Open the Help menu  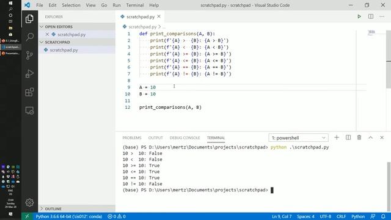coord(154,5)
